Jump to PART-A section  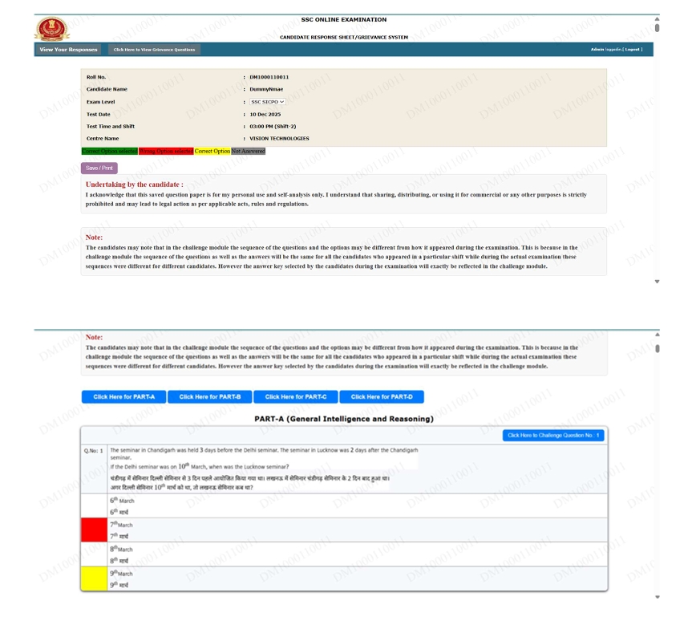(123, 397)
